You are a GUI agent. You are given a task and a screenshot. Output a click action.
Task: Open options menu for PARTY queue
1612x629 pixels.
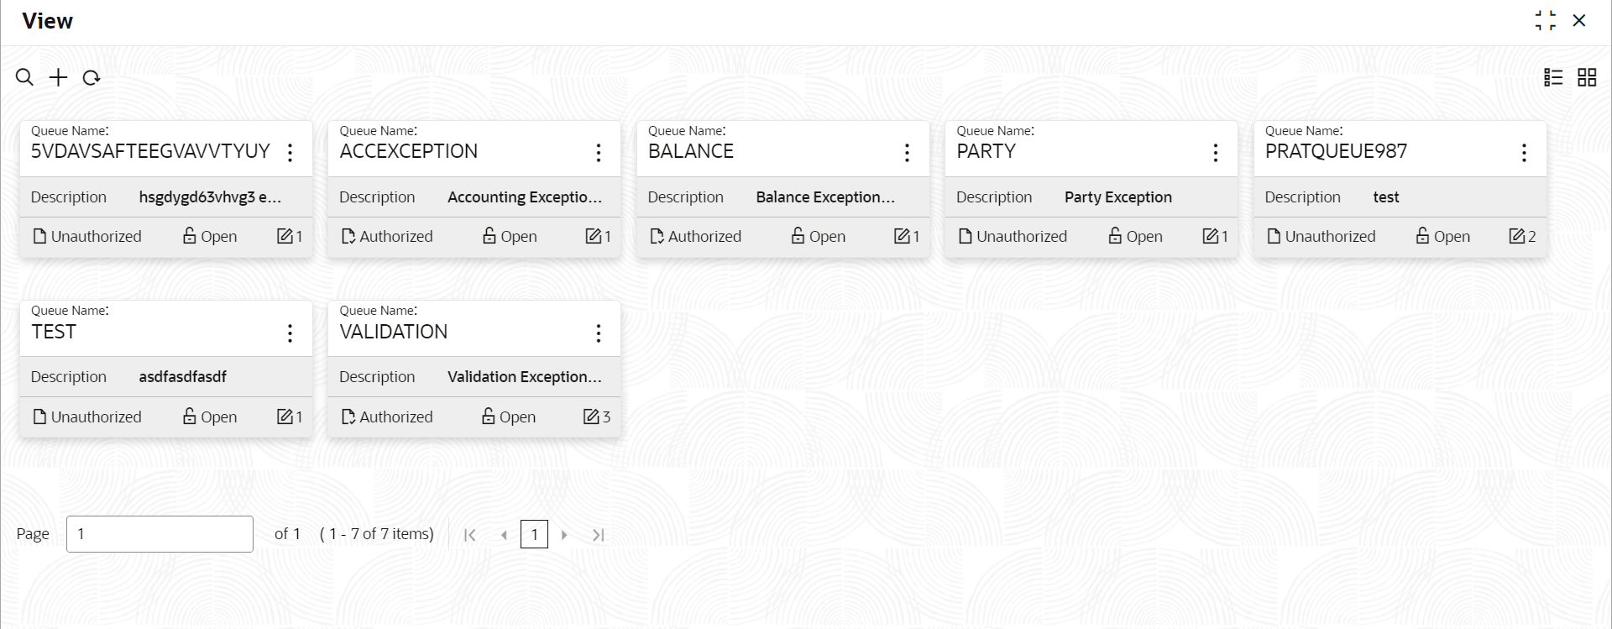[x=1215, y=152]
